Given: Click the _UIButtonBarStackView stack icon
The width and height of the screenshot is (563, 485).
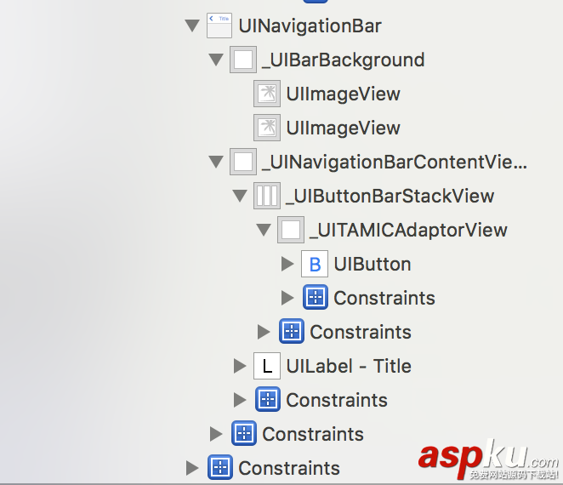Looking at the screenshot, I should point(266,196).
